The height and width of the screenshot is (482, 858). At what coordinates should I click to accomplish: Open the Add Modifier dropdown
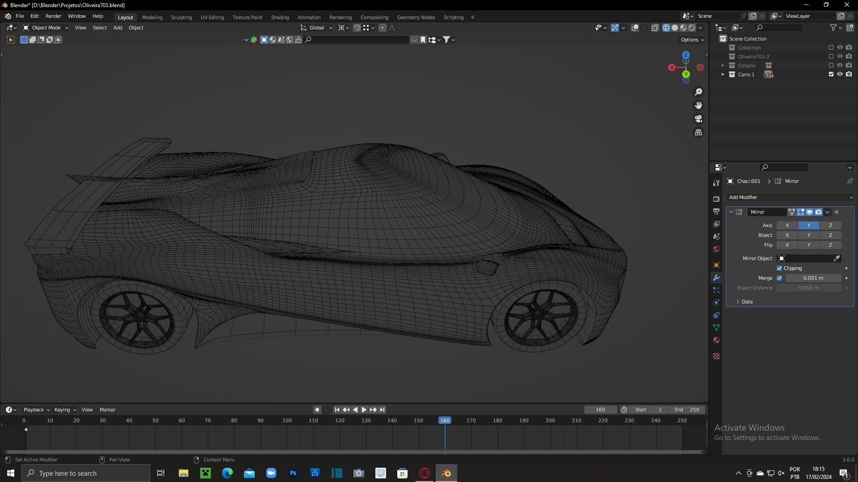[x=790, y=197]
